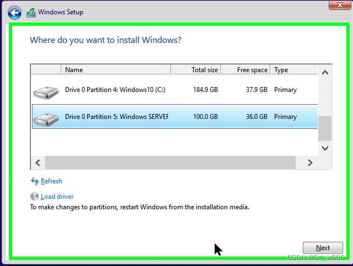Go back with the blue arrow button
Viewport: 353px width, 266px height.
tap(14, 13)
